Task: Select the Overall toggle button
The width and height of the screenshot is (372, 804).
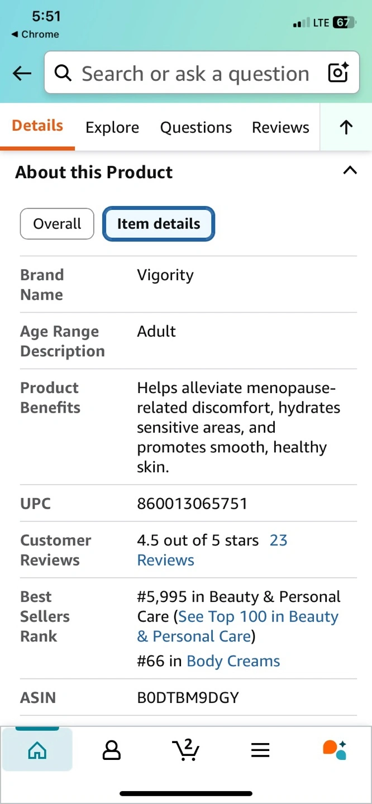Action: pos(57,224)
